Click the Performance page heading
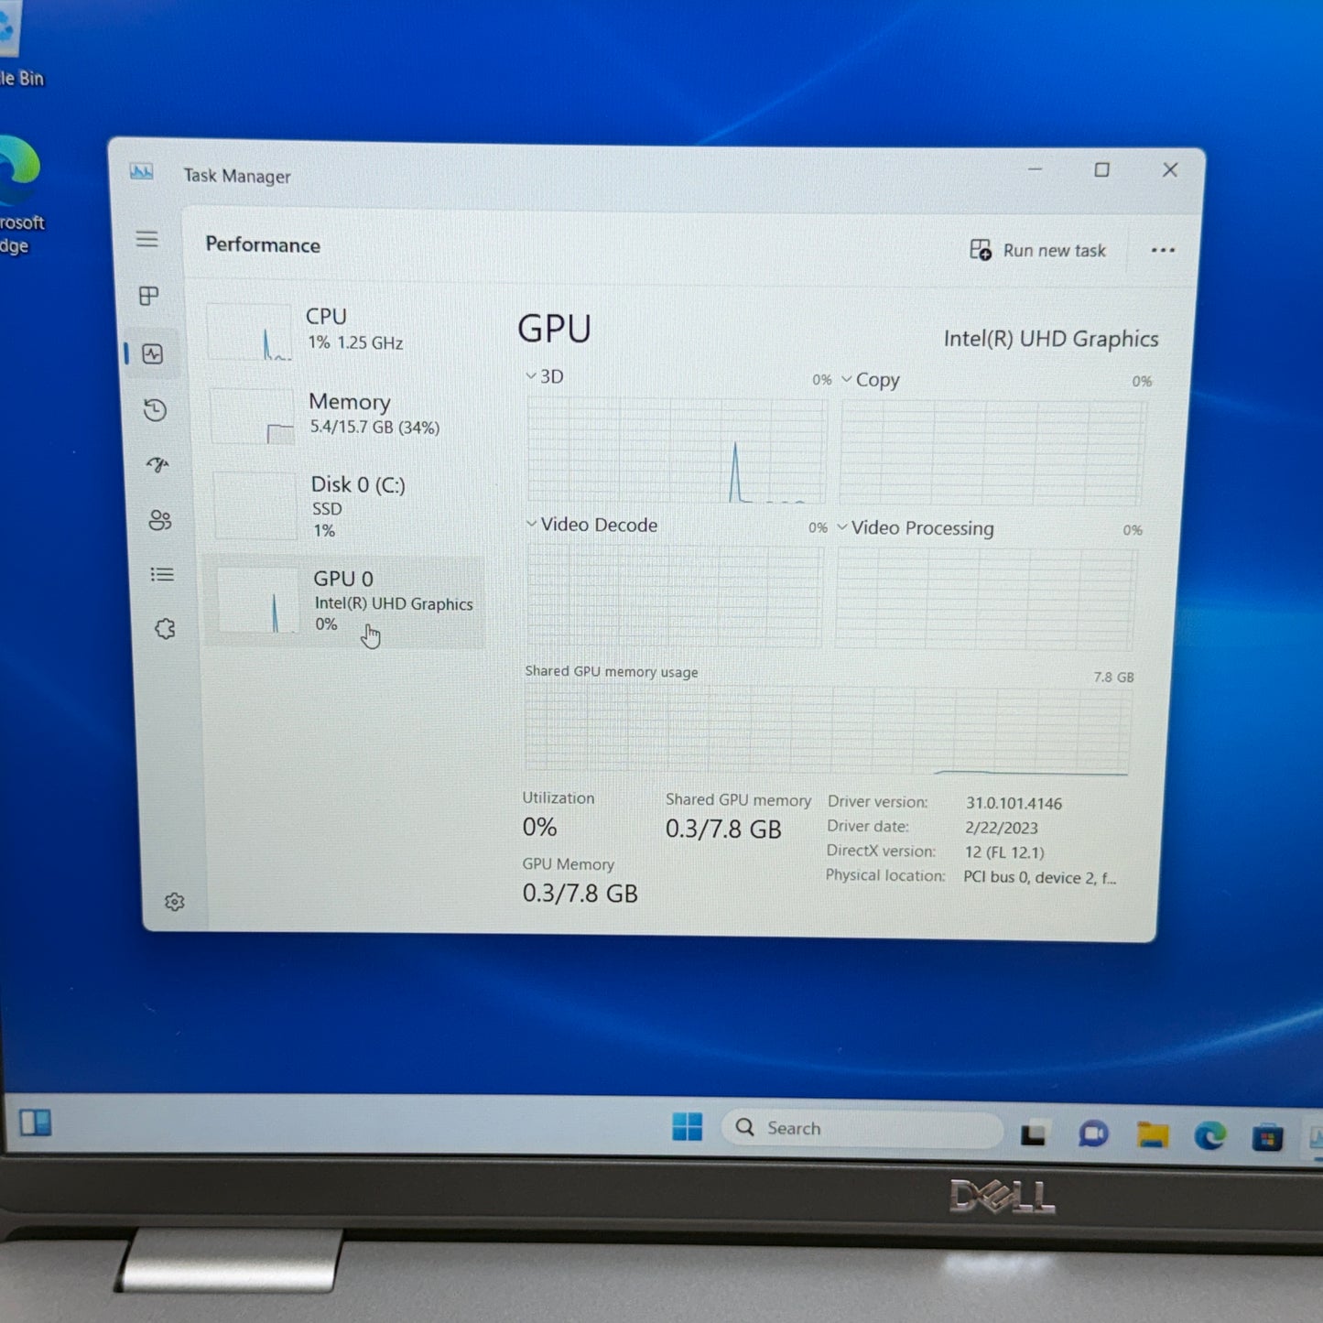This screenshot has width=1323, height=1323. coord(263,244)
